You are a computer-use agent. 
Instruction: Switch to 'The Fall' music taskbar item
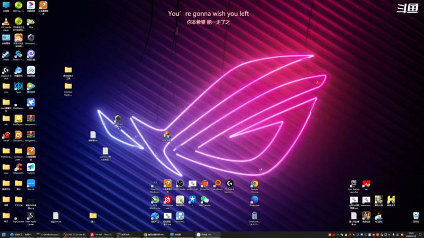[102, 235]
